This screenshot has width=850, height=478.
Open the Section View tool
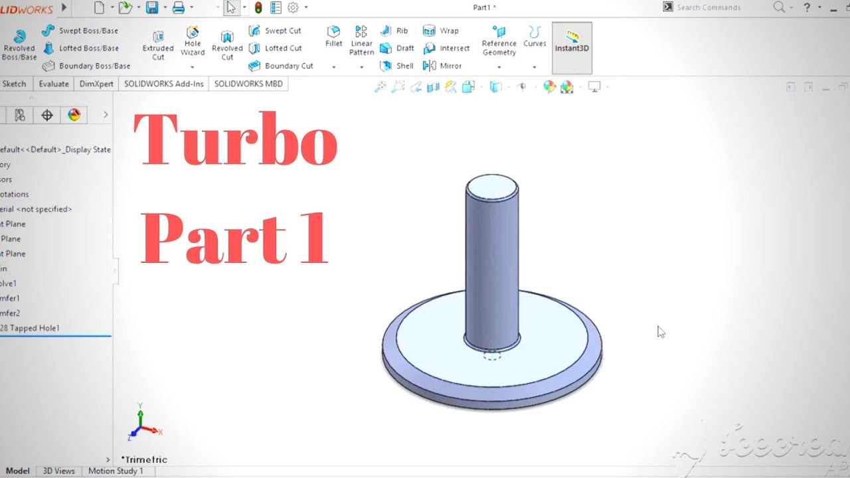(434, 87)
